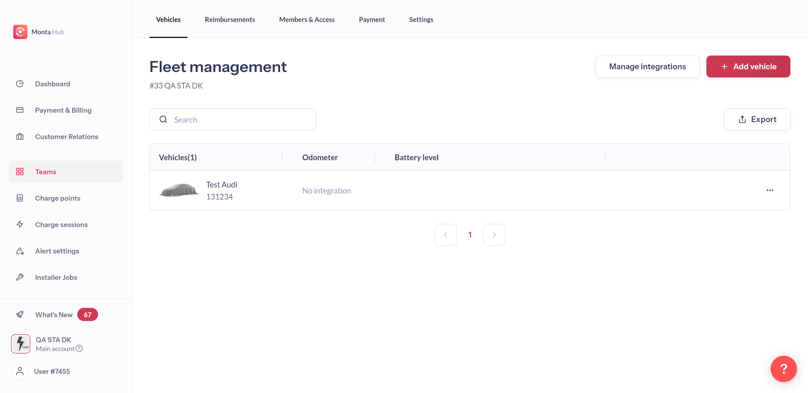Click the Export button
Image resolution: width=808 pixels, height=393 pixels.
pyautogui.click(x=757, y=119)
